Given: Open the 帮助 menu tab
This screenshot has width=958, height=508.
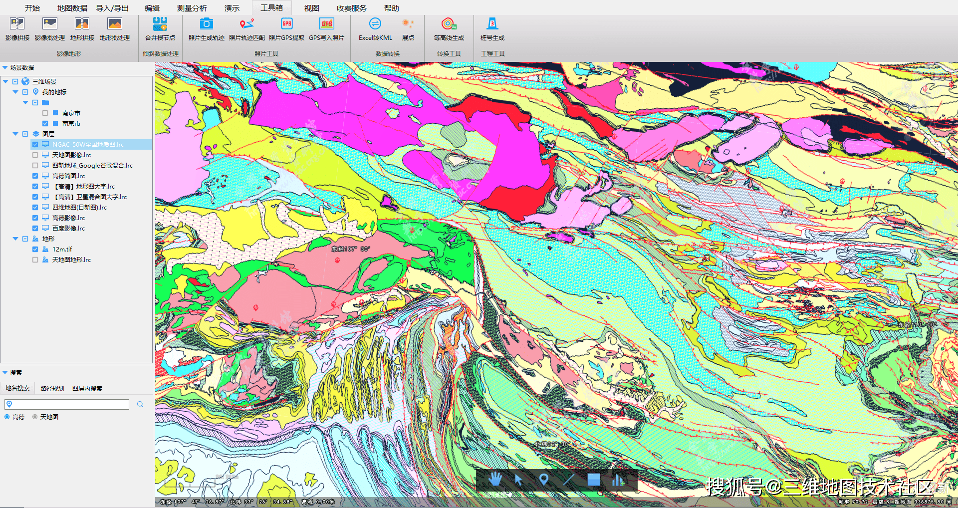Looking at the screenshot, I should [392, 8].
